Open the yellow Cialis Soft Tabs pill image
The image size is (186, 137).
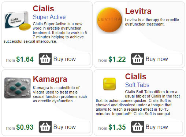[x=109, y=84]
